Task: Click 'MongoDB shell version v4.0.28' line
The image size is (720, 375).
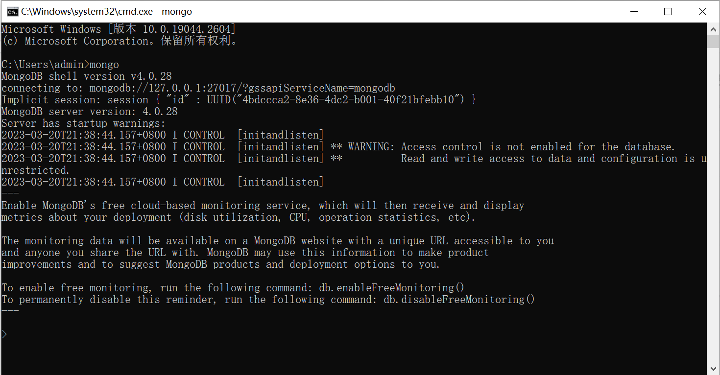Action: click(87, 76)
